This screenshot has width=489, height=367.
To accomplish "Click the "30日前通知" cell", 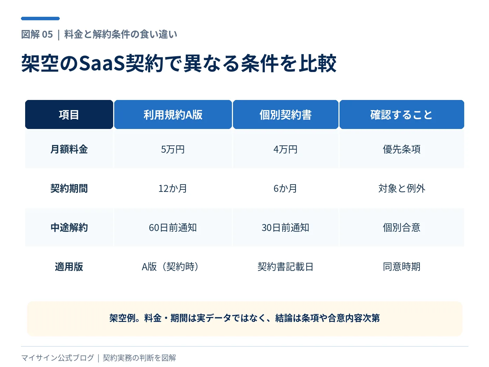I will tap(286, 228).
